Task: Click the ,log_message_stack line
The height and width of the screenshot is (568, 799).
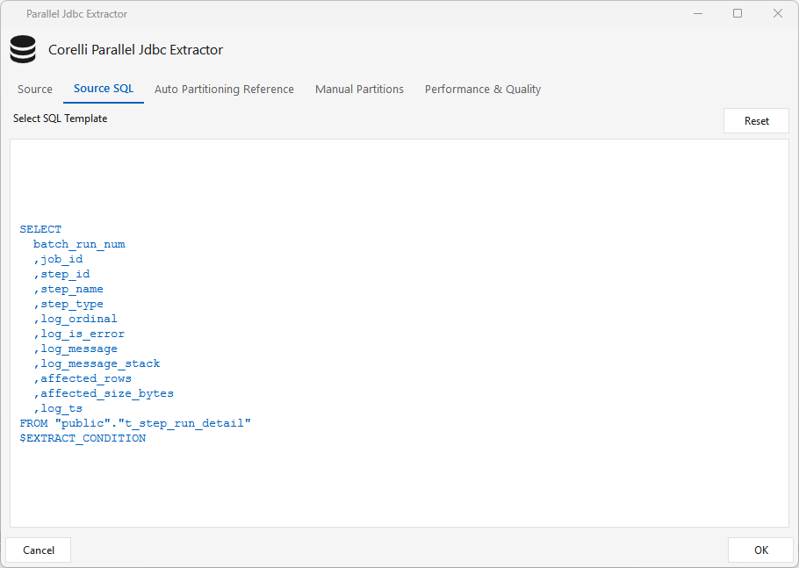Action: point(97,363)
